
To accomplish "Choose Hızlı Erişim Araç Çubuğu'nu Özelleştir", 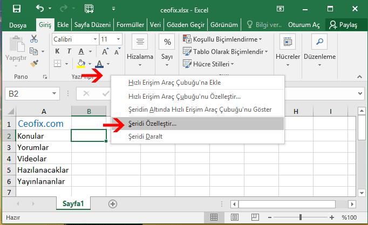I will pos(197,97).
